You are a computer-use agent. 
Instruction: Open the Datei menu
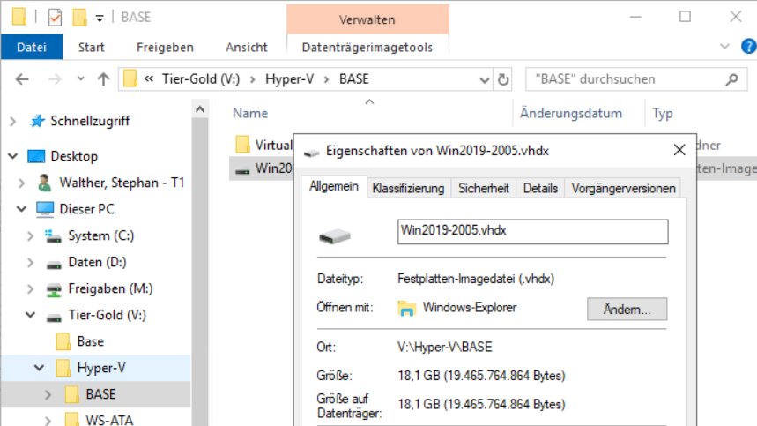click(x=32, y=47)
